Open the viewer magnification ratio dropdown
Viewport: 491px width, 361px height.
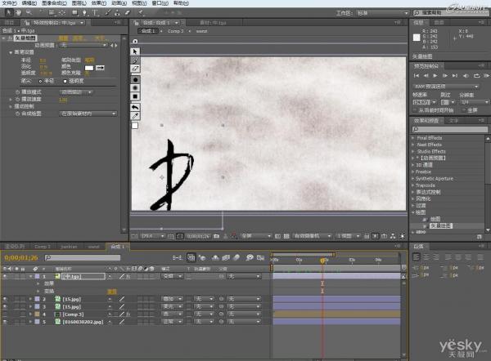pyautogui.click(x=152, y=236)
